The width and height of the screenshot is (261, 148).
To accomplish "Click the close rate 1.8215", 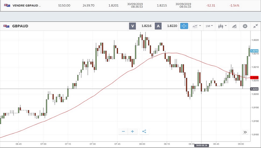I will pyautogui.click(x=162, y=5).
